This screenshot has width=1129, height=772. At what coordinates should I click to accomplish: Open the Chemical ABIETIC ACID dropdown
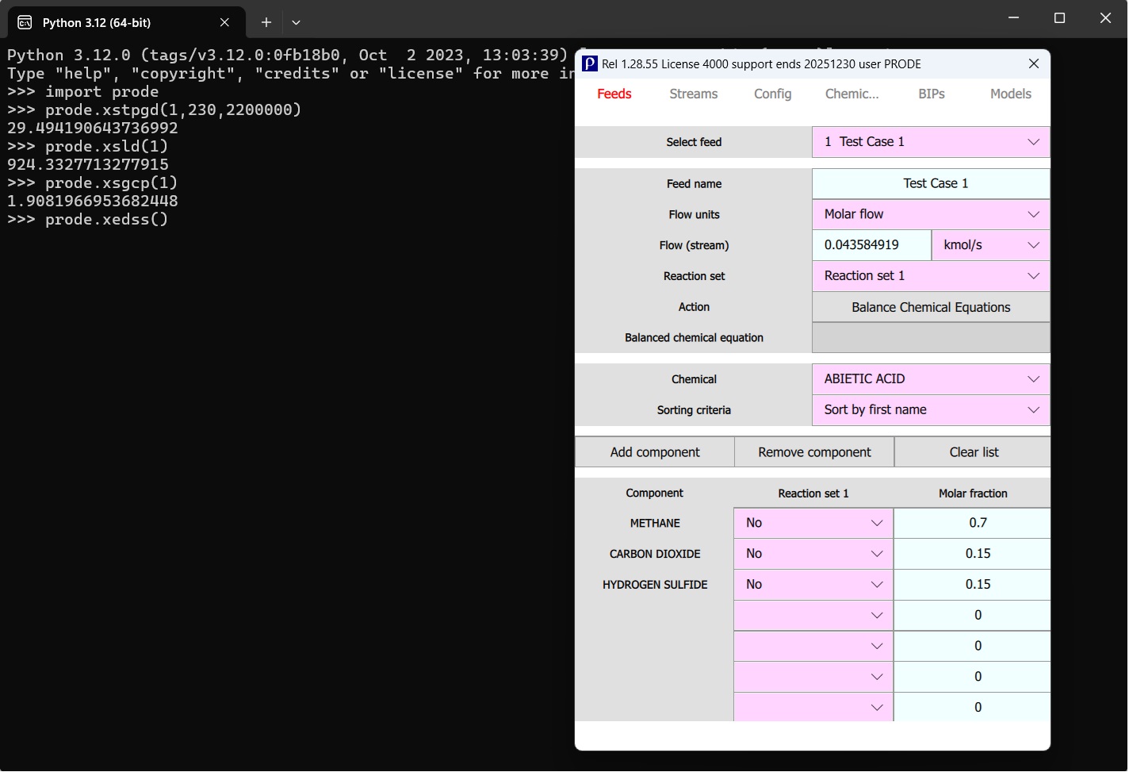pos(931,379)
